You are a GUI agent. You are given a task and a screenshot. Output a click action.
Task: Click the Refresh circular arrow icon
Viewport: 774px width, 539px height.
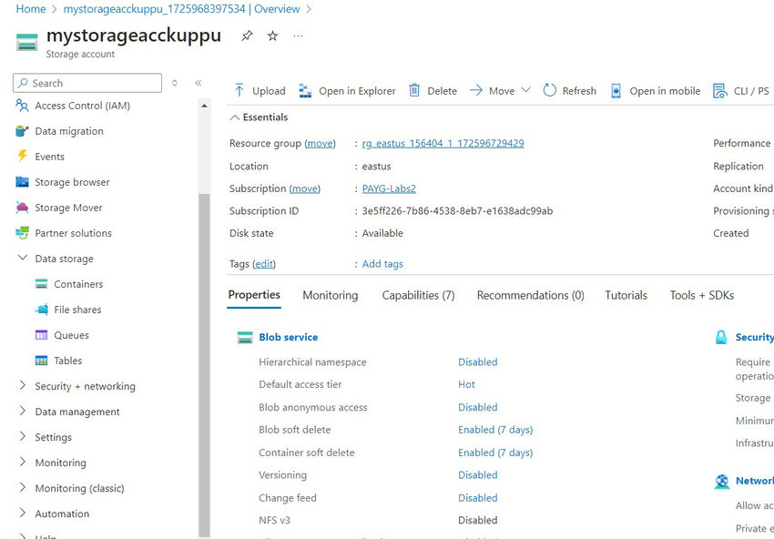tap(549, 90)
